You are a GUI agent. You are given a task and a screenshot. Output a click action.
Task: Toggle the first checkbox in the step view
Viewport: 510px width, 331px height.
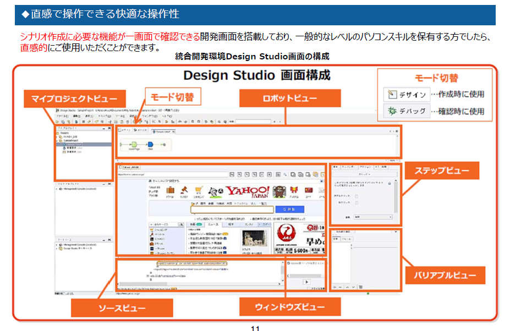tap(357, 196)
